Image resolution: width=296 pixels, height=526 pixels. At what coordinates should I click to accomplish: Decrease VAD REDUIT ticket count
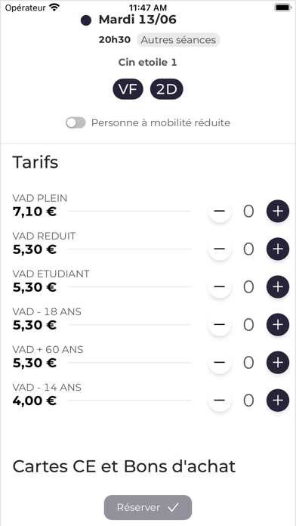(x=220, y=249)
